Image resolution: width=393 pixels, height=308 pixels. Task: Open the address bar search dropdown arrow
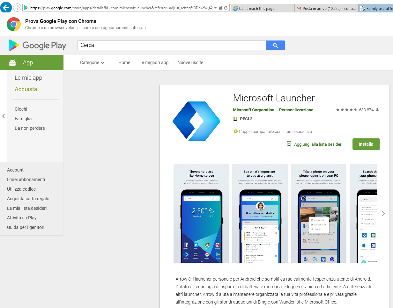click(216, 8)
